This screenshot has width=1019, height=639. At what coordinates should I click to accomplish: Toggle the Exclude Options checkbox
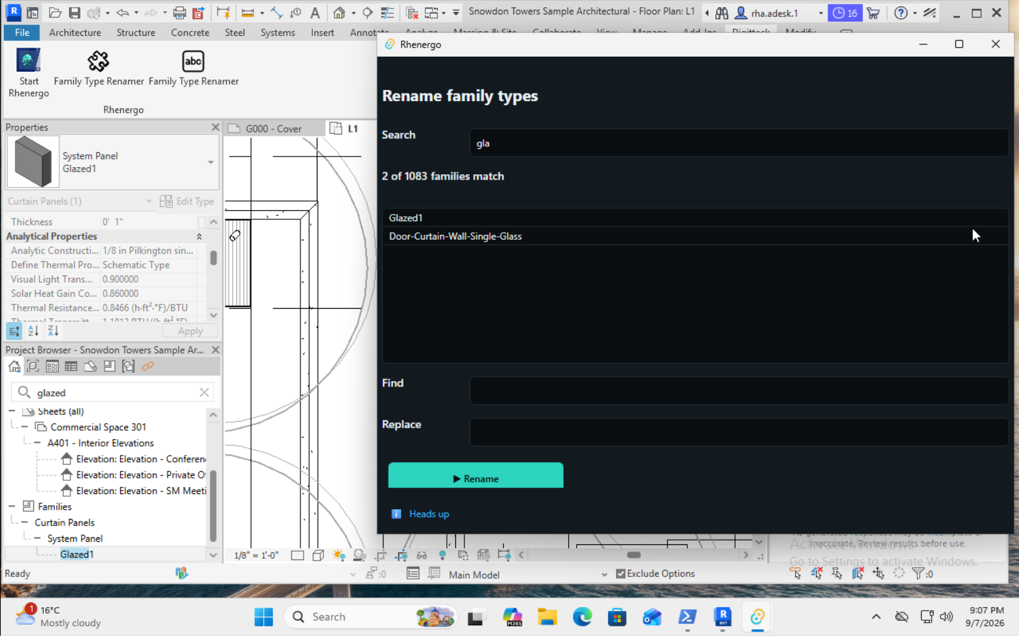[x=621, y=574]
